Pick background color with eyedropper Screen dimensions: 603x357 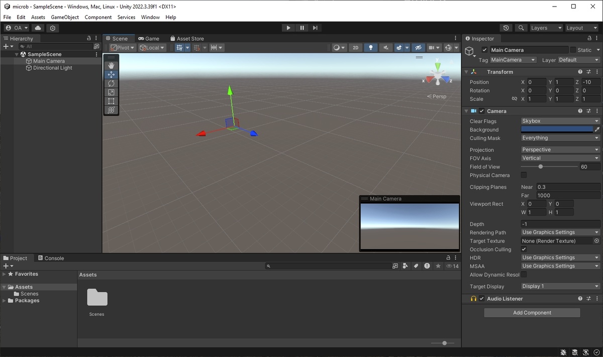(x=597, y=130)
